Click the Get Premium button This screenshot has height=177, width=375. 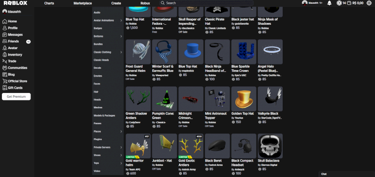point(16,97)
